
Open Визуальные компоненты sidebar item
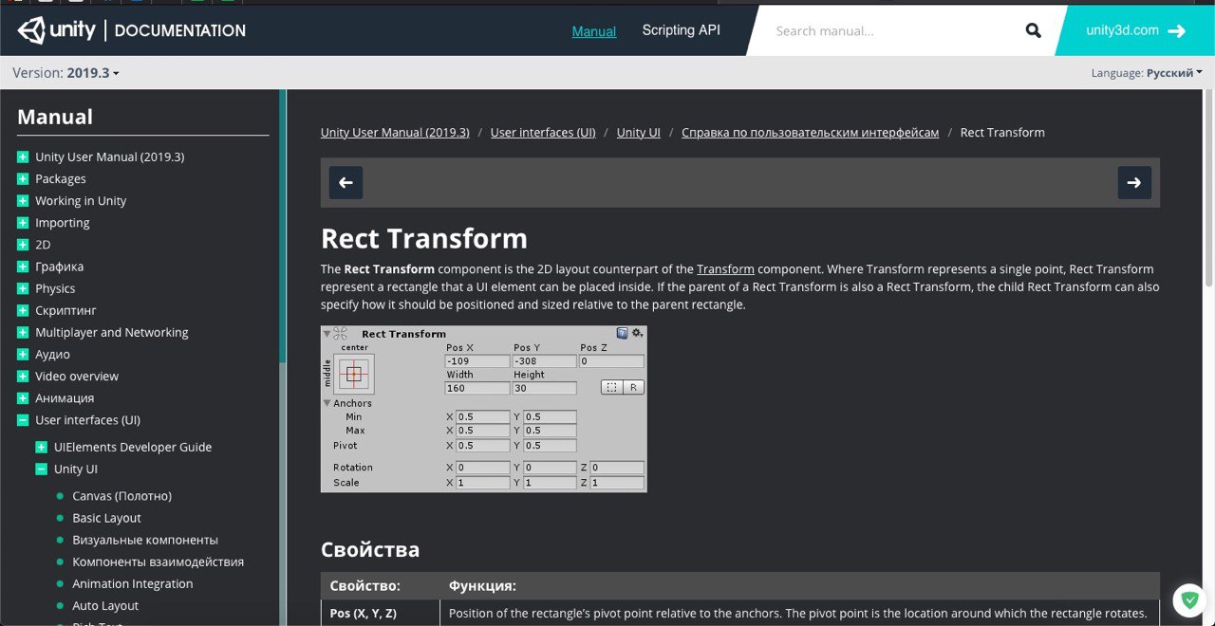click(x=145, y=540)
